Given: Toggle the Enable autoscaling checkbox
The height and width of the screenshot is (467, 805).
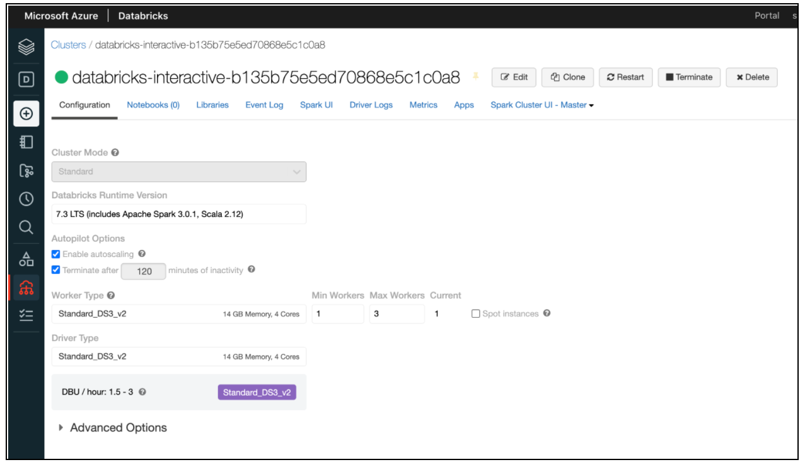Looking at the screenshot, I should [x=56, y=254].
